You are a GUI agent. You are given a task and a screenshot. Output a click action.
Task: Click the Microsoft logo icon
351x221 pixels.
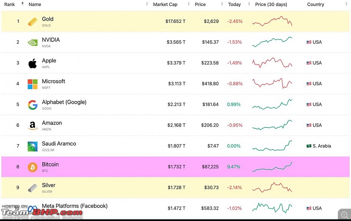[x=32, y=84]
